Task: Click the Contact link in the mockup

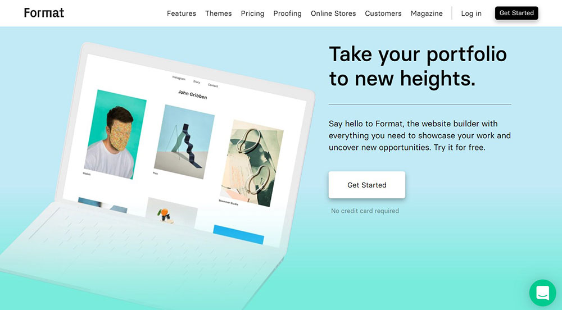Action: [213, 85]
